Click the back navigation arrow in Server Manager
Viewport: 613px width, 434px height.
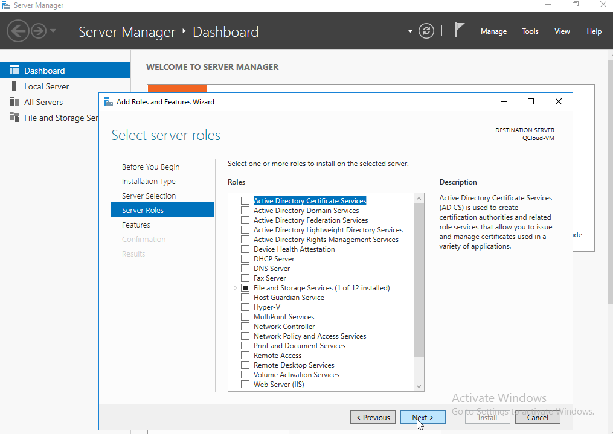click(18, 31)
